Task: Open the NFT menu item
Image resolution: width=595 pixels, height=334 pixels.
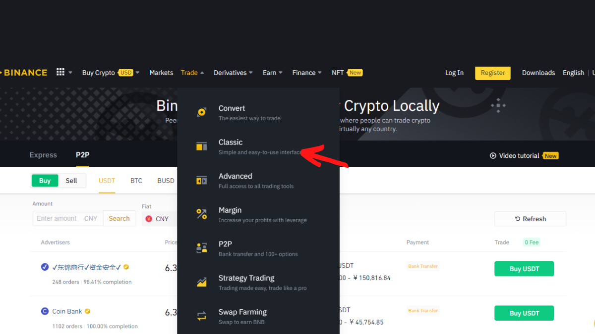Action: (338, 73)
